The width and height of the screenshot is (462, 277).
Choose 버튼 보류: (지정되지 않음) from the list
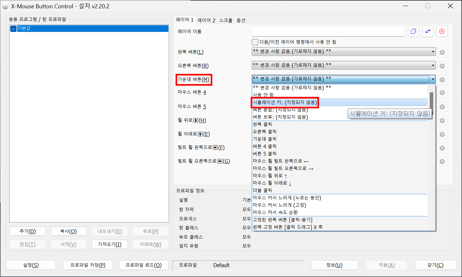pyautogui.click(x=340, y=117)
